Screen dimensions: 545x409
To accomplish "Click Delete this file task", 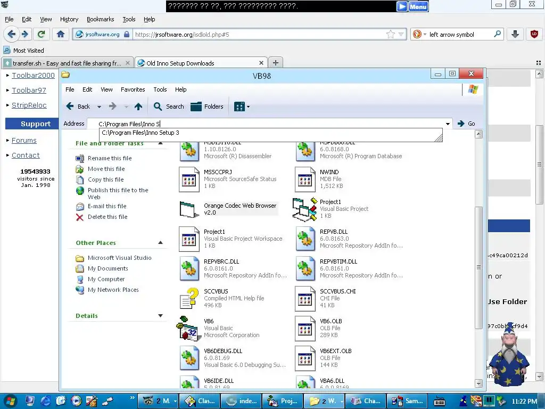I will (x=108, y=217).
